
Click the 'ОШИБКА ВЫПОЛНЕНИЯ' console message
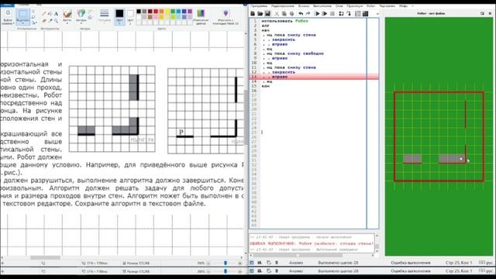click(312, 243)
